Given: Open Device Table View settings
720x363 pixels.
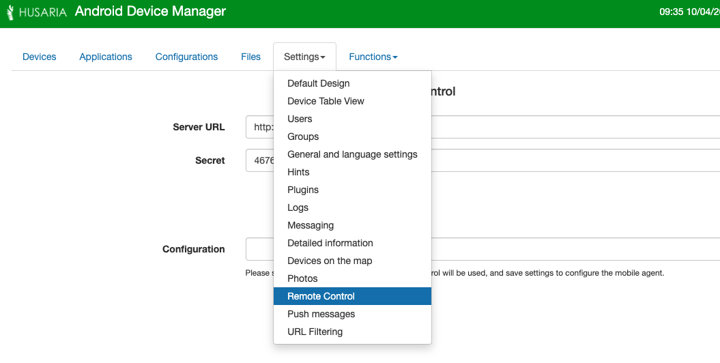Looking at the screenshot, I should click(x=352, y=101).
